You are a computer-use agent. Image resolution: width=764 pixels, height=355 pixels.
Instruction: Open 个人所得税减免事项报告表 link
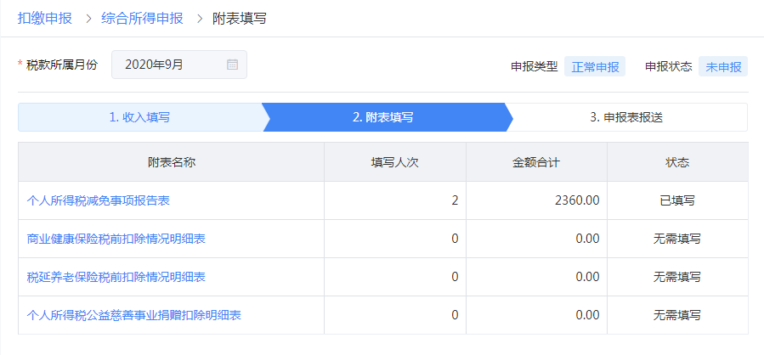[105, 201]
